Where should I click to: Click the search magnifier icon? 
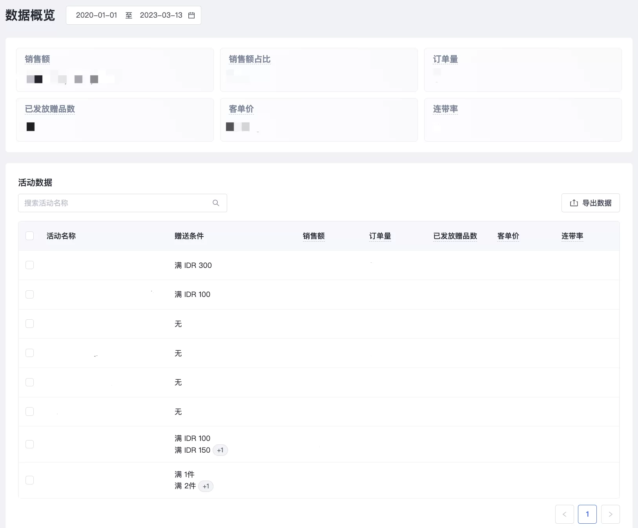[x=216, y=203]
